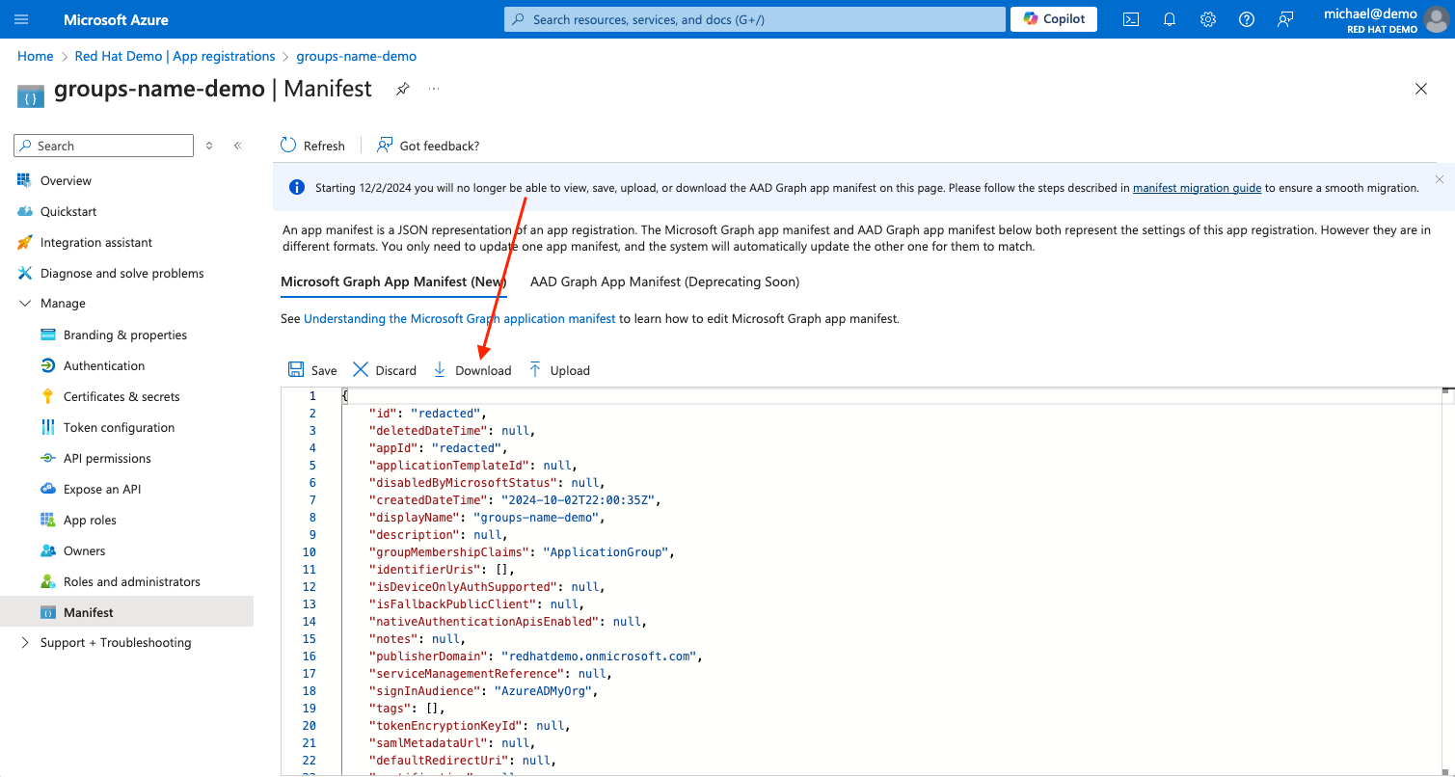The height and width of the screenshot is (777, 1455).
Task: Download the app manifest
Action: pyautogui.click(x=472, y=369)
